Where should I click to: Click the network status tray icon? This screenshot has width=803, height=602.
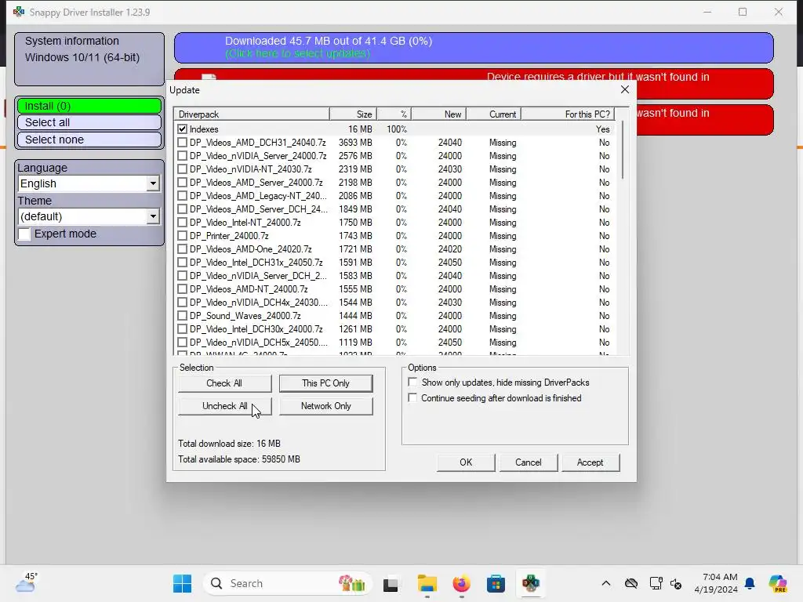(x=656, y=583)
